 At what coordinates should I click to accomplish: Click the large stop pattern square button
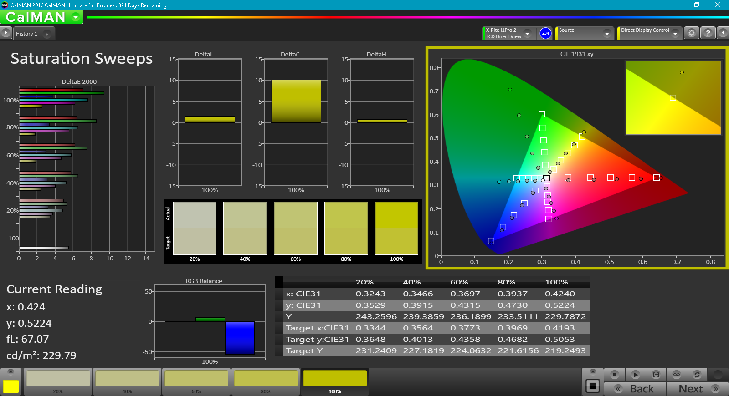[x=592, y=386]
